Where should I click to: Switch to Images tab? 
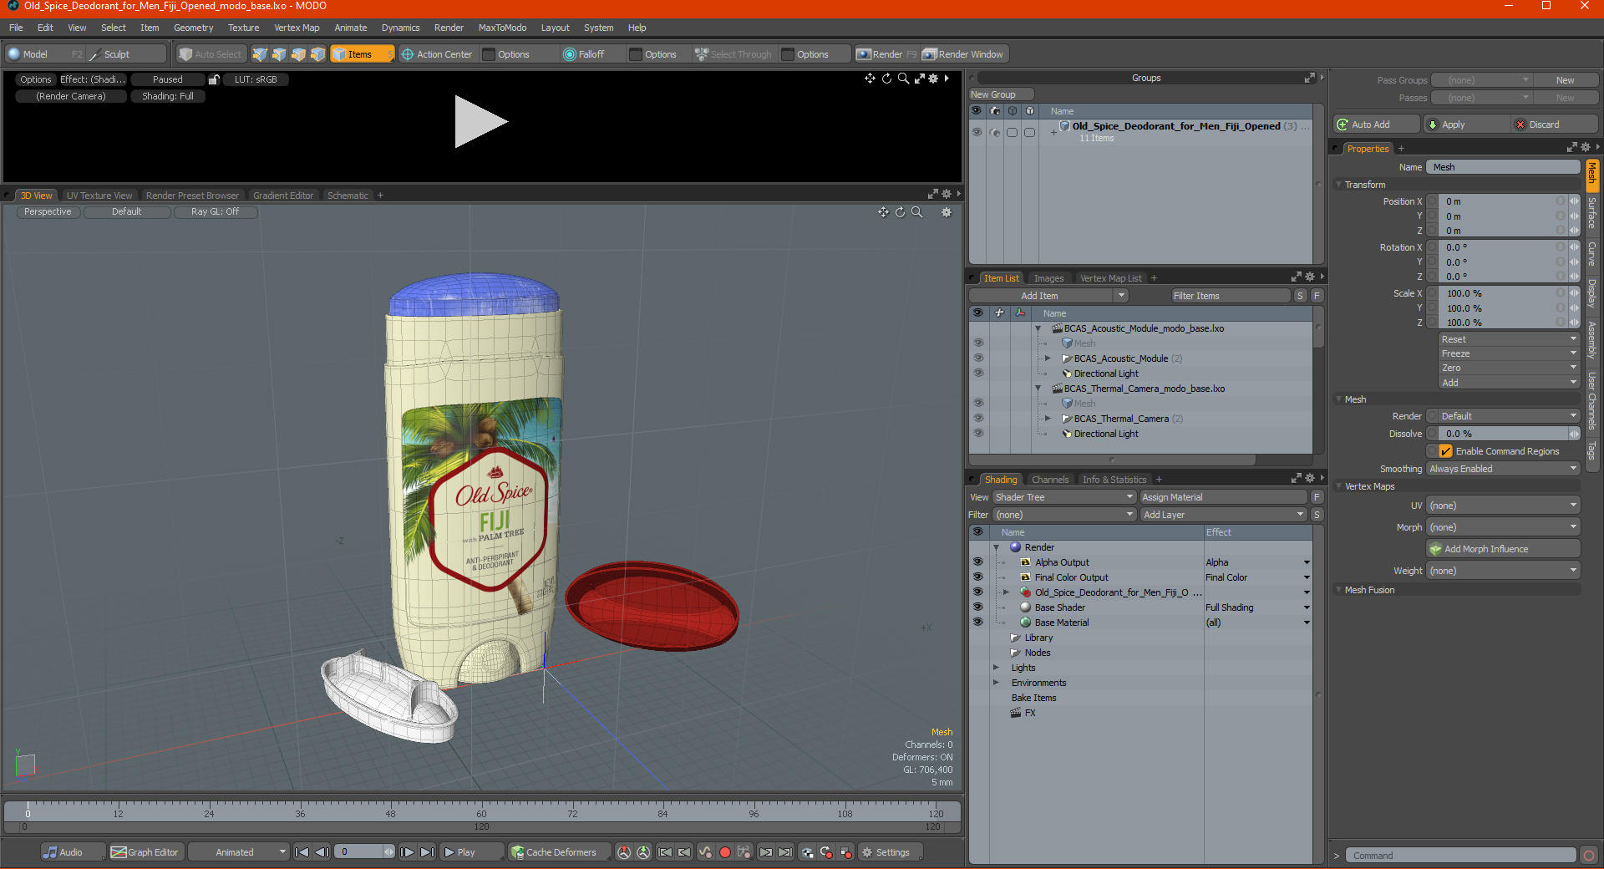coord(1048,278)
